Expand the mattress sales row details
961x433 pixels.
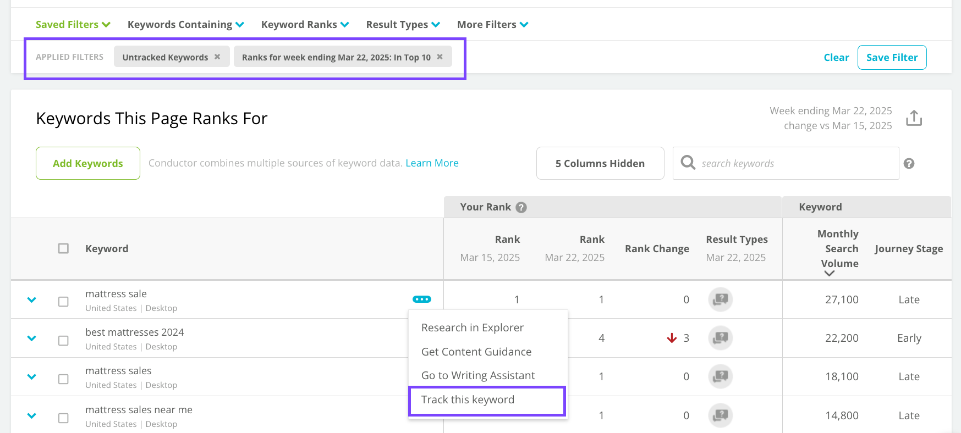pos(32,377)
